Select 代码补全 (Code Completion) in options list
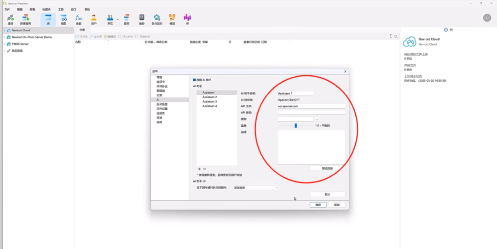 [162, 86]
